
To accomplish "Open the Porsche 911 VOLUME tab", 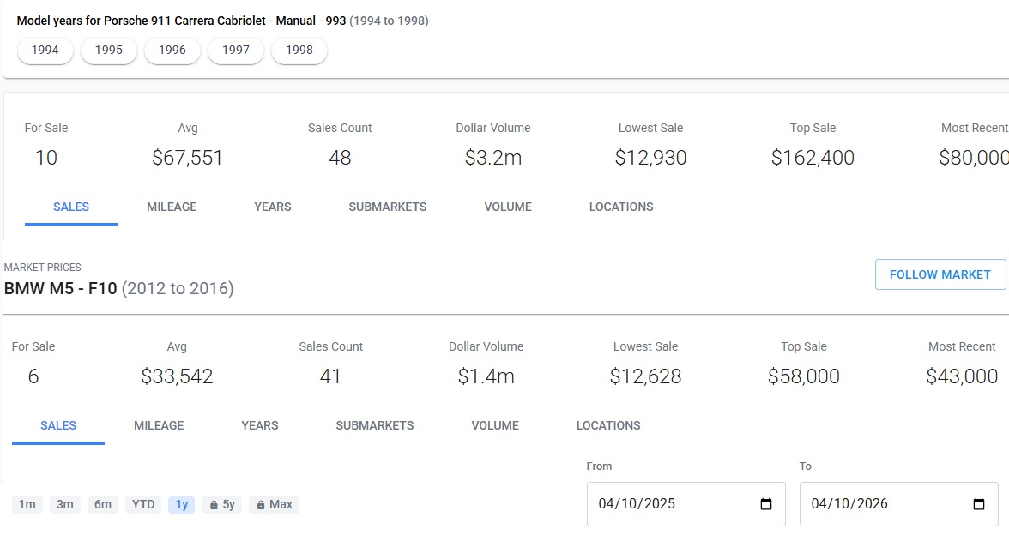I will click(x=508, y=207).
